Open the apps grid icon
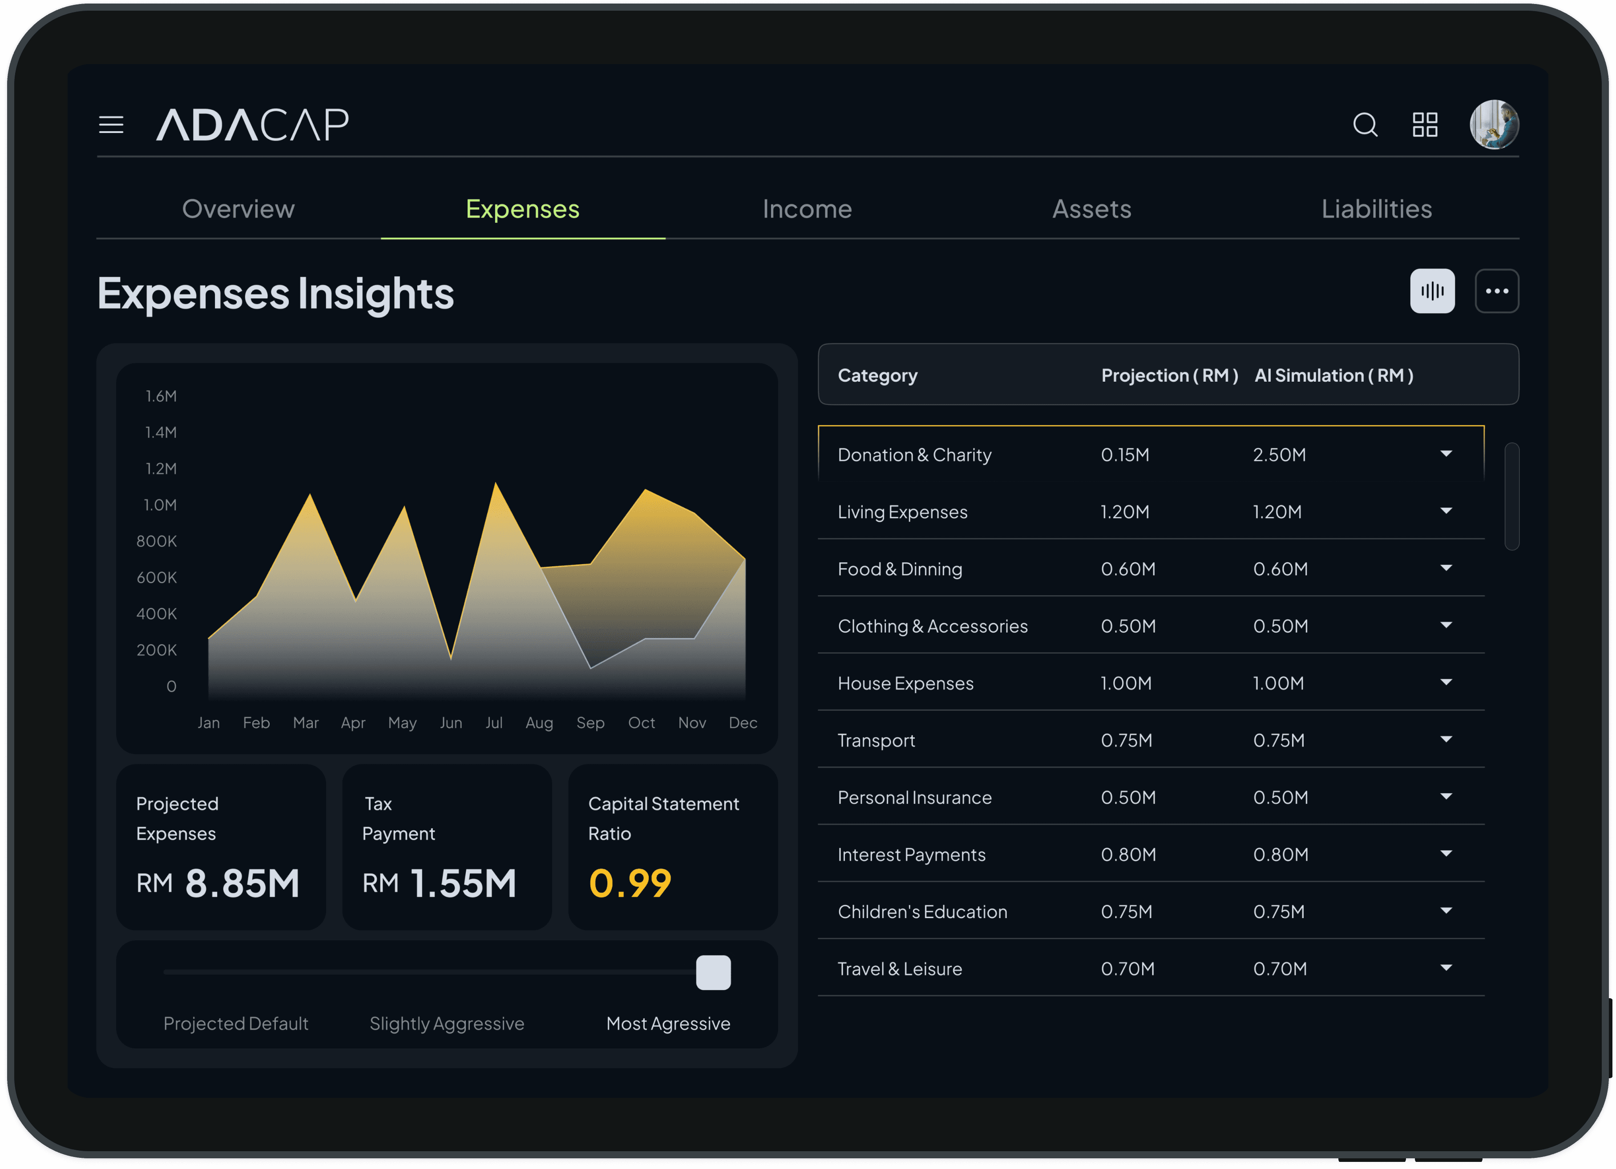 1425,125
